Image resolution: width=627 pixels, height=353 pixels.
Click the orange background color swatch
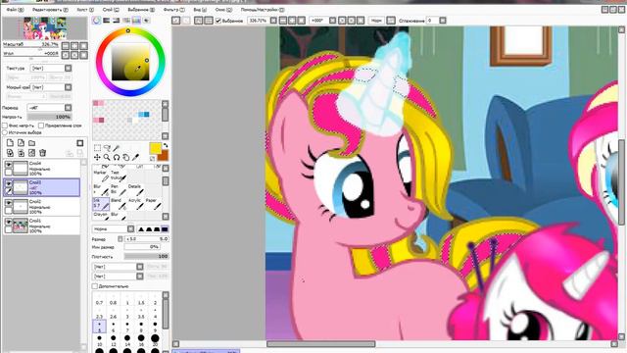[164, 156]
